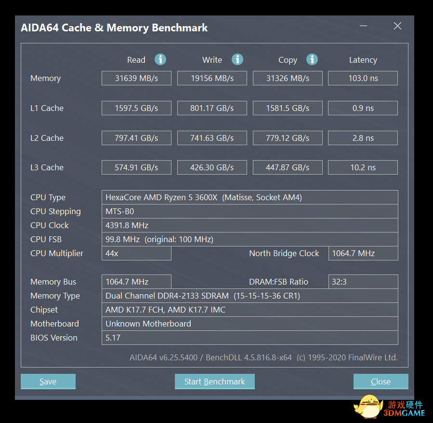Select Memory latency 103.0 ns
The height and width of the screenshot is (423, 433).
coord(363,78)
